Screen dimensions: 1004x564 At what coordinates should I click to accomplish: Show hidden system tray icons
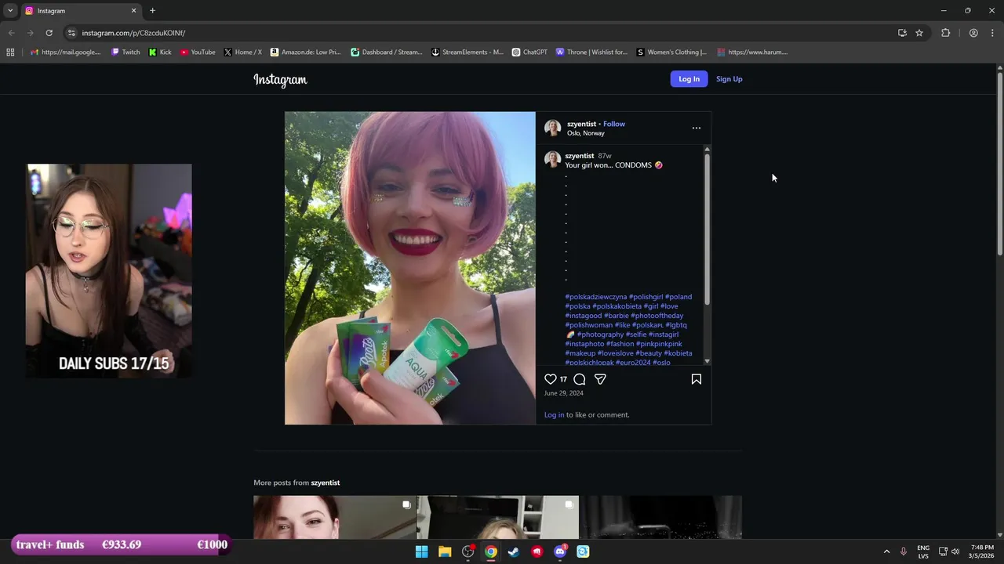(x=886, y=551)
